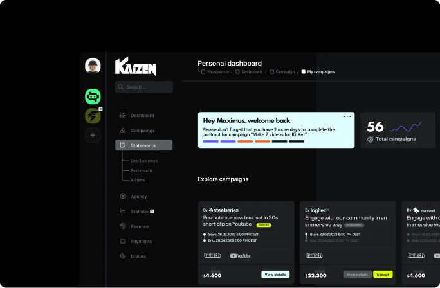Click Twitch logo on overwolf card
The height and width of the screenshot is (288, 440).
click(x=416, y=255)
